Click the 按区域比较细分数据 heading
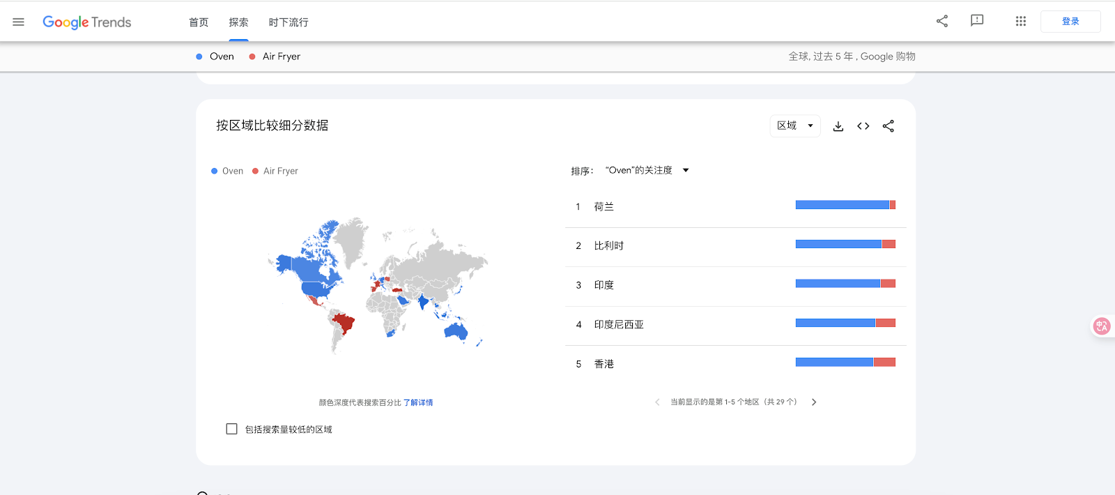This screenshot has height=495, width=1115. pos(272,125)
